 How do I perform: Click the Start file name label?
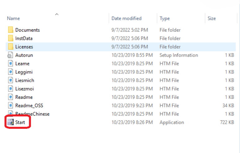[20, 122]
